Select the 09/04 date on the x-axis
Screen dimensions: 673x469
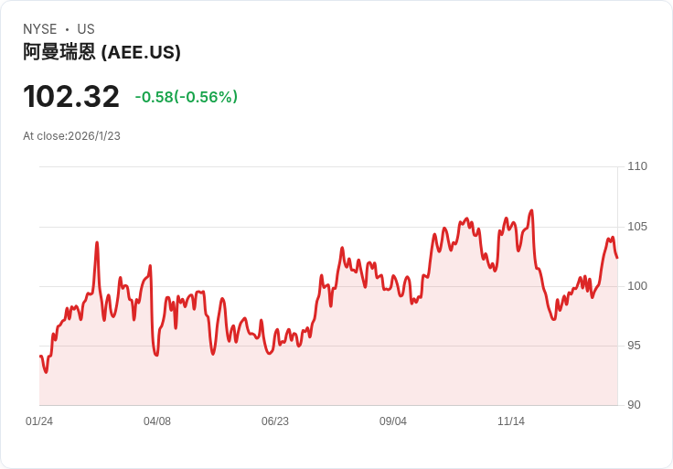[393, 421]
